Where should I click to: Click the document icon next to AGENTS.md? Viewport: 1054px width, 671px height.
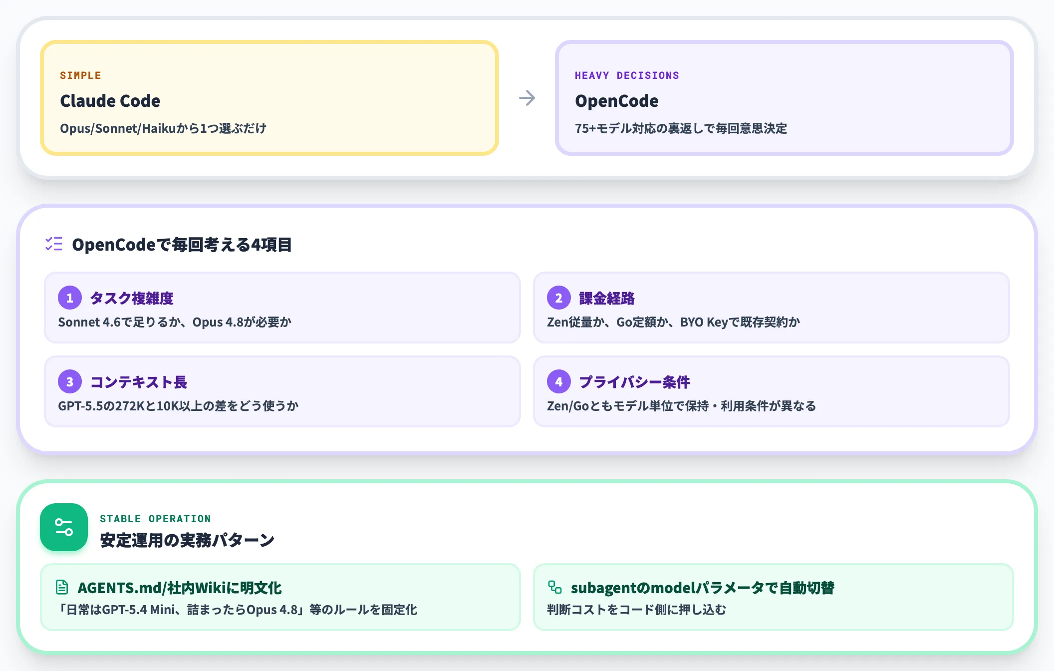click(62, 587)
